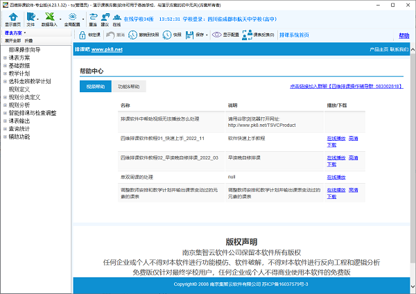The width and height of the screenshot is (416, 294).
Task: Expand the 基础数据 tree node
Action: [5, 66]
